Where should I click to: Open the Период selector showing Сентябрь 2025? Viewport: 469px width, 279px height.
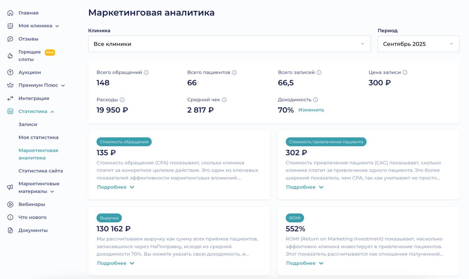tap(418, 44)
